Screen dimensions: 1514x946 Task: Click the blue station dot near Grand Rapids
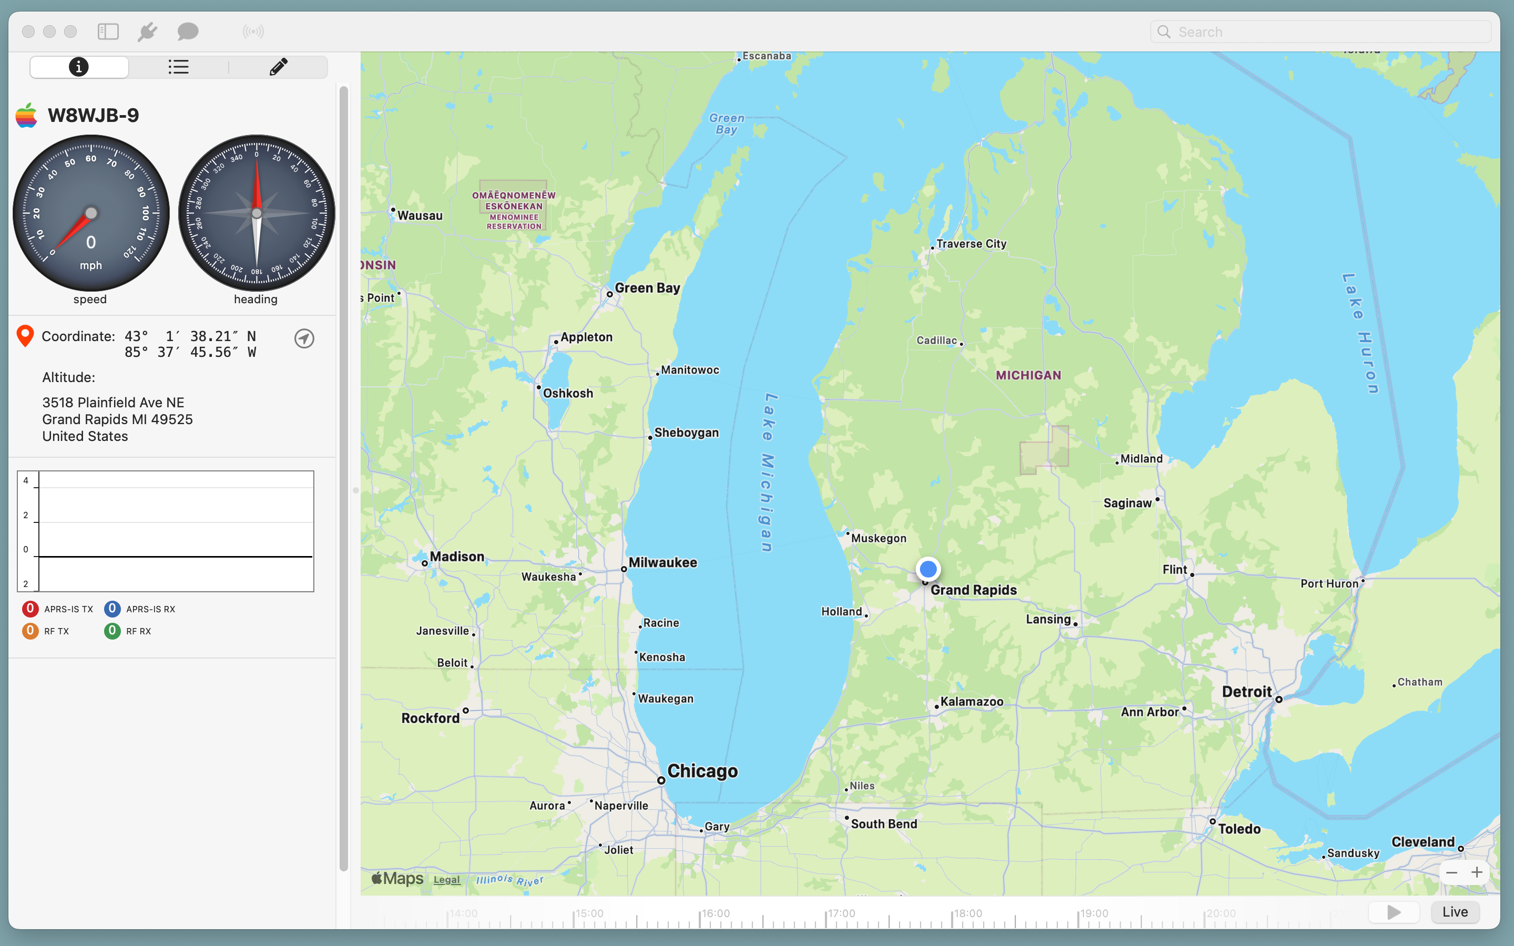[928, 569]
